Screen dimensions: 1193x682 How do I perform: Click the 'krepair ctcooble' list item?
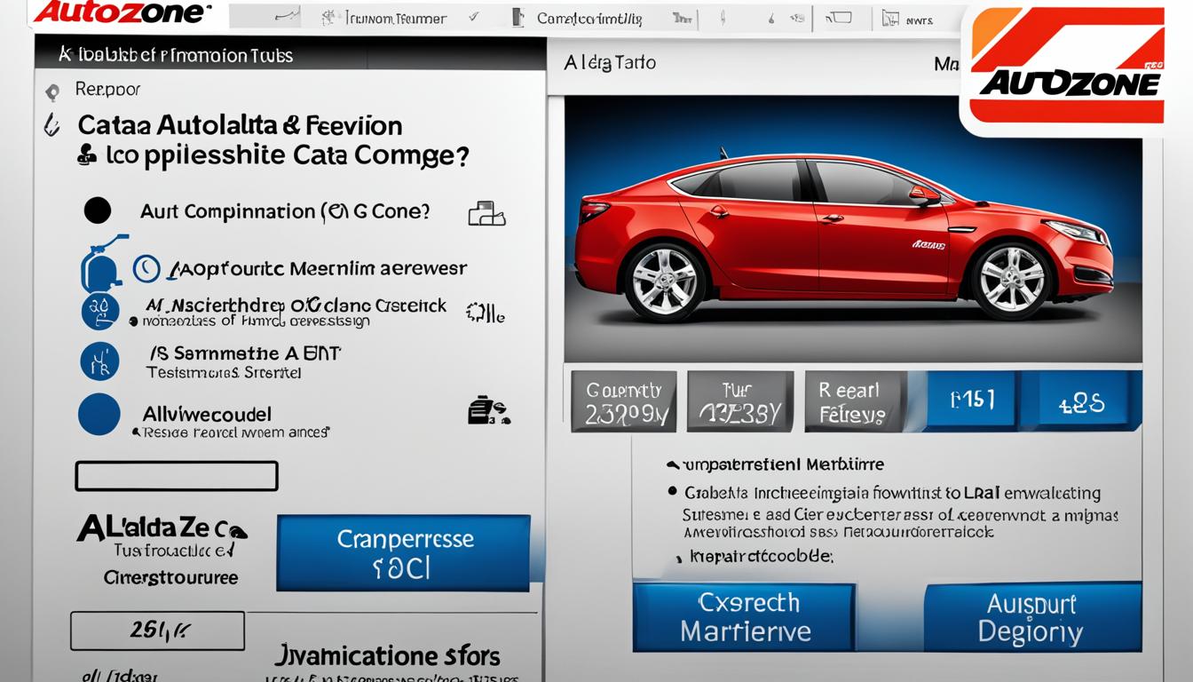pyautogui.click(x=762, y=557)
